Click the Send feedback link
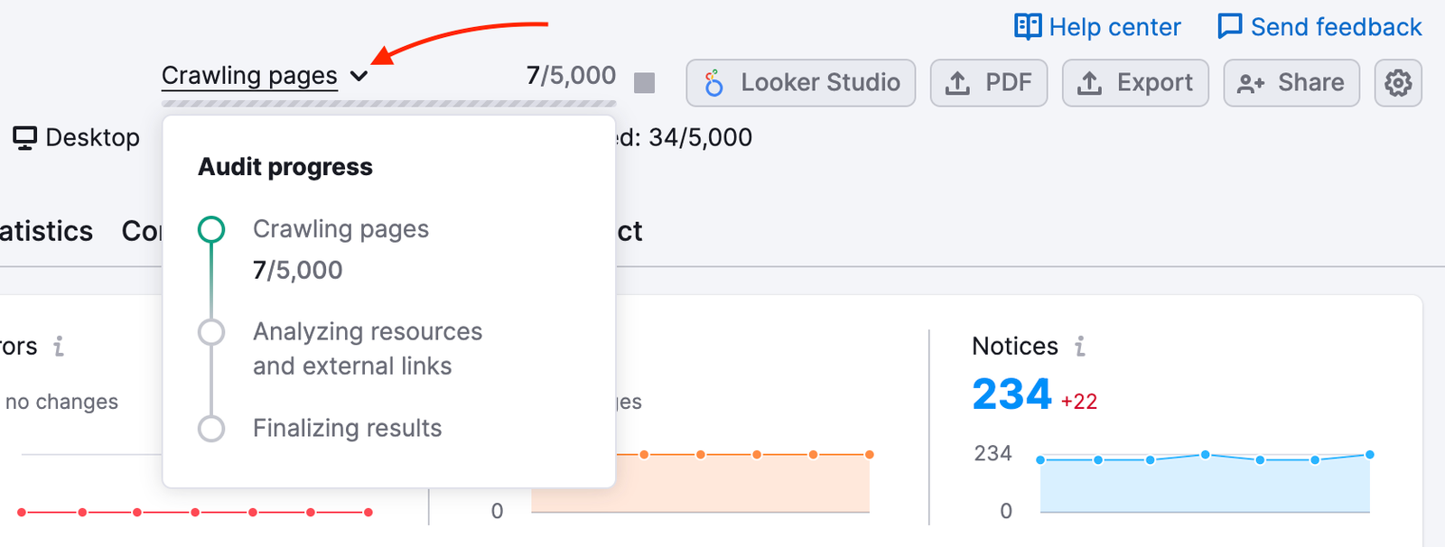Image resolution: width=1445 pixels, height=547 pixels. coord(1337,26)
